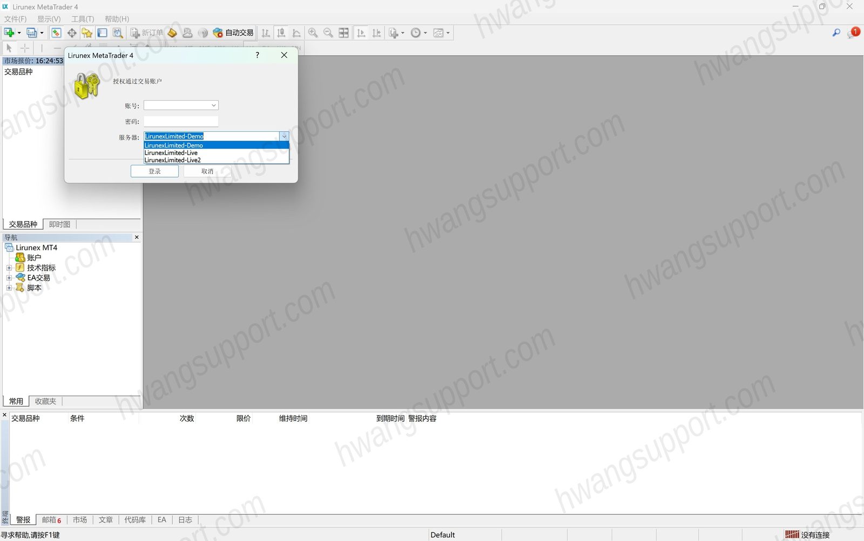Open the 日志 journal tab
Viewport: 864px width, 541px height.
tap(185, 520)
